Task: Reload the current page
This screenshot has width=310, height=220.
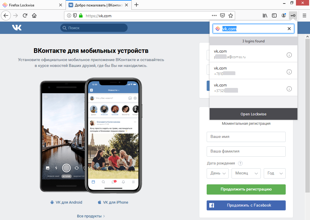Action: [x=25, y=15]
